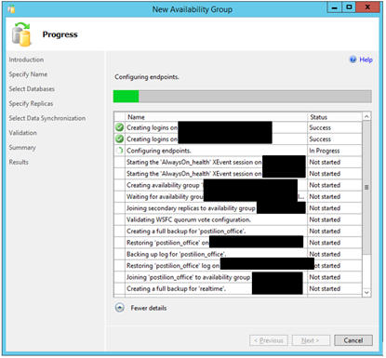Viewport: 386px width, 358px height.
Task: Click the Cancel button
Action: pyautogui.click(x=353, y=340)
